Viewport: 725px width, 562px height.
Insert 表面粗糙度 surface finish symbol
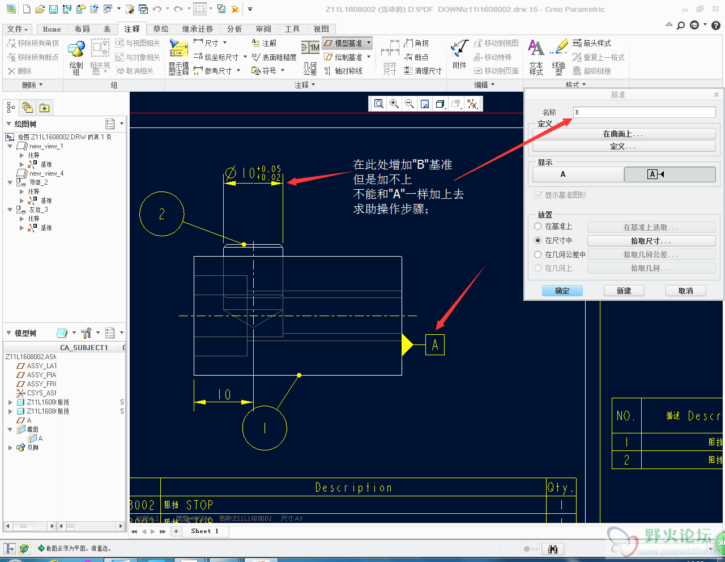tap(274, 57)
